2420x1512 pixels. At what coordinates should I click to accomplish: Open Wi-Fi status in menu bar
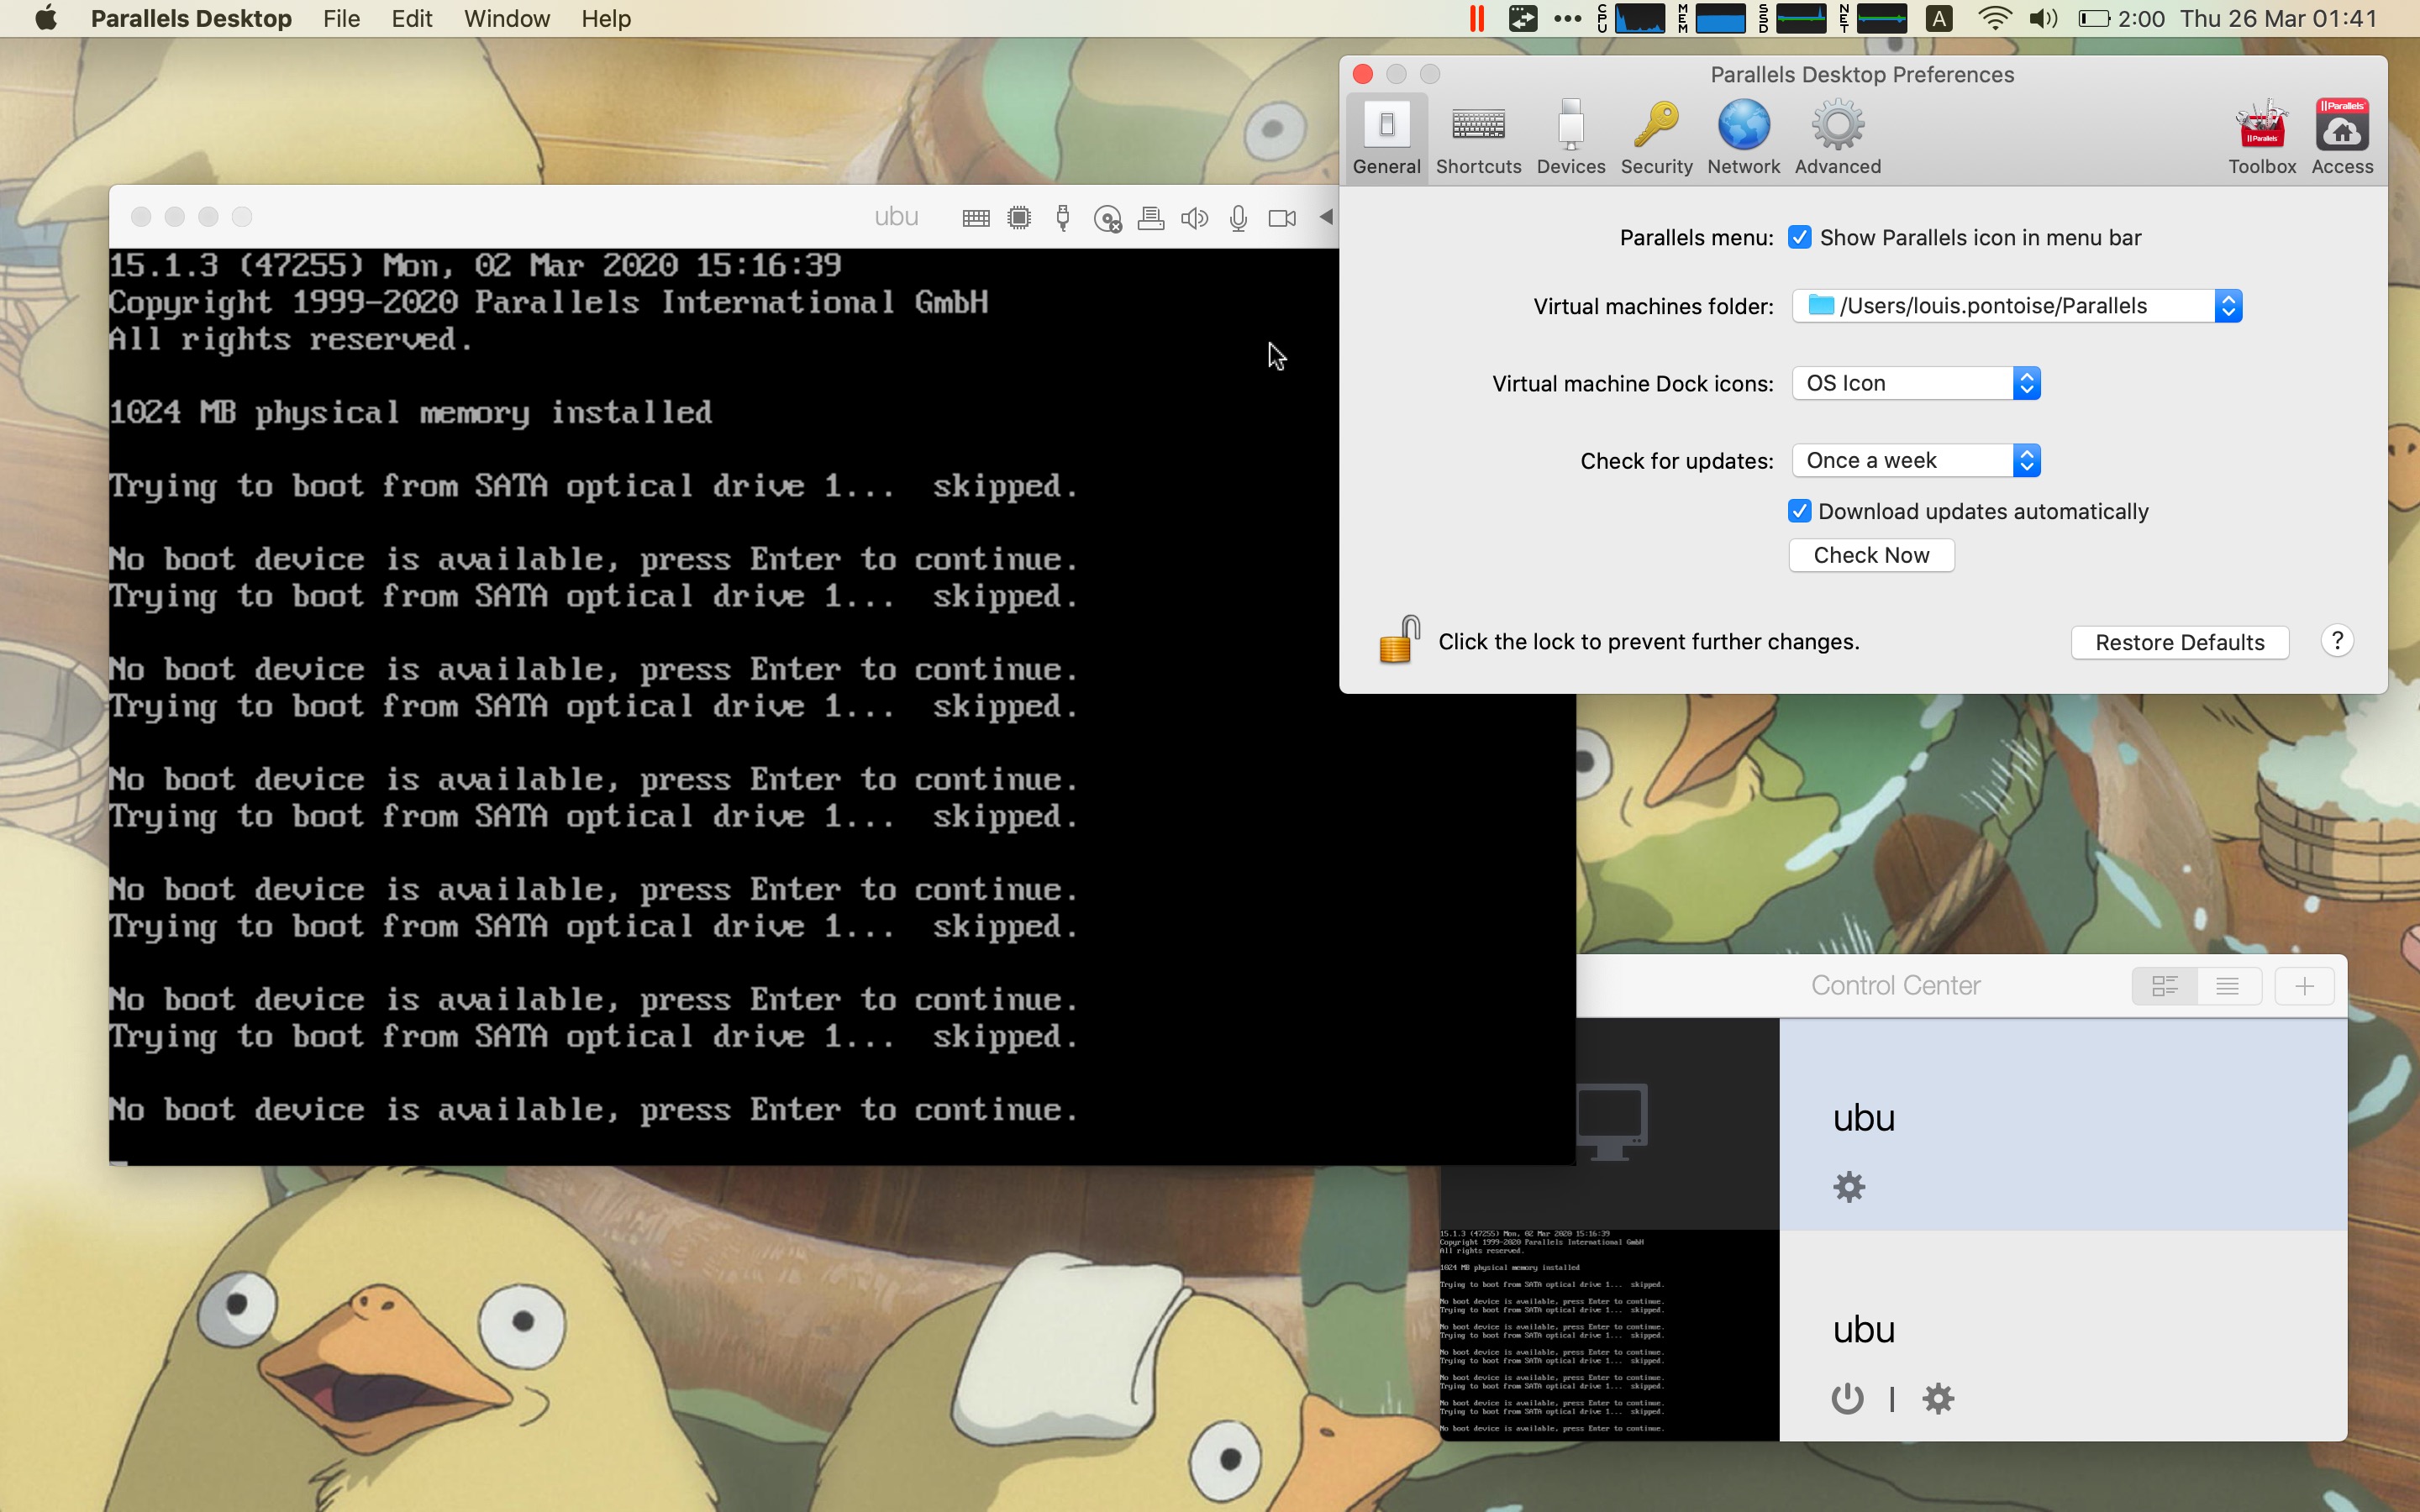[x=1995, y=19]
